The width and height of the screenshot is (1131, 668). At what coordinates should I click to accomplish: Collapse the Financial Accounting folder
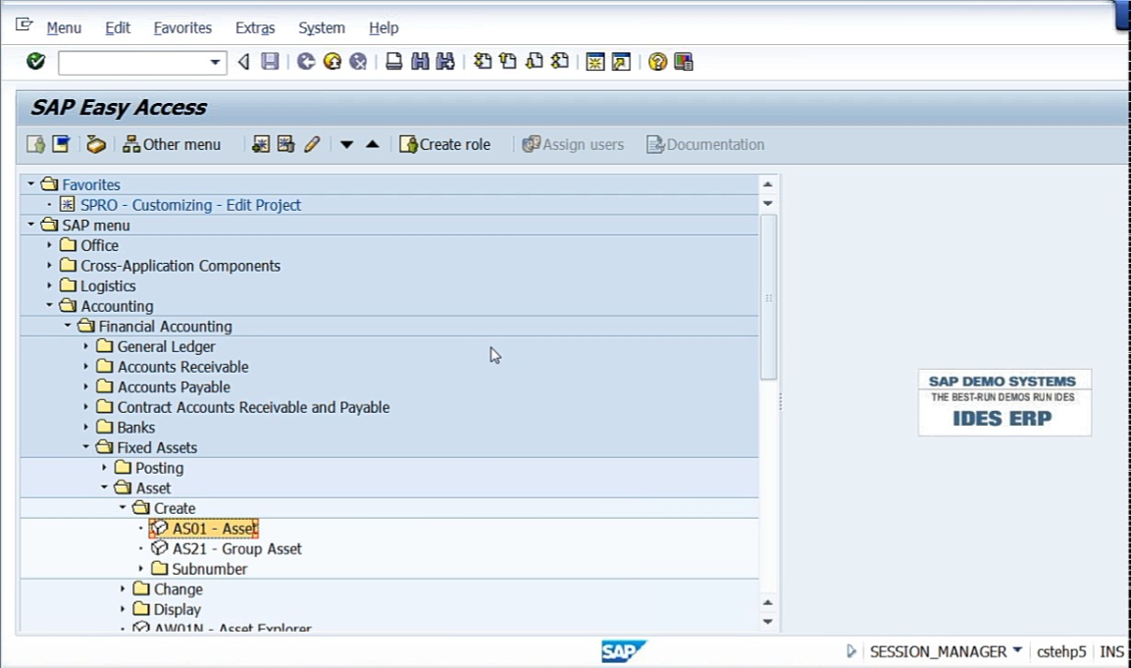[68, 326]
